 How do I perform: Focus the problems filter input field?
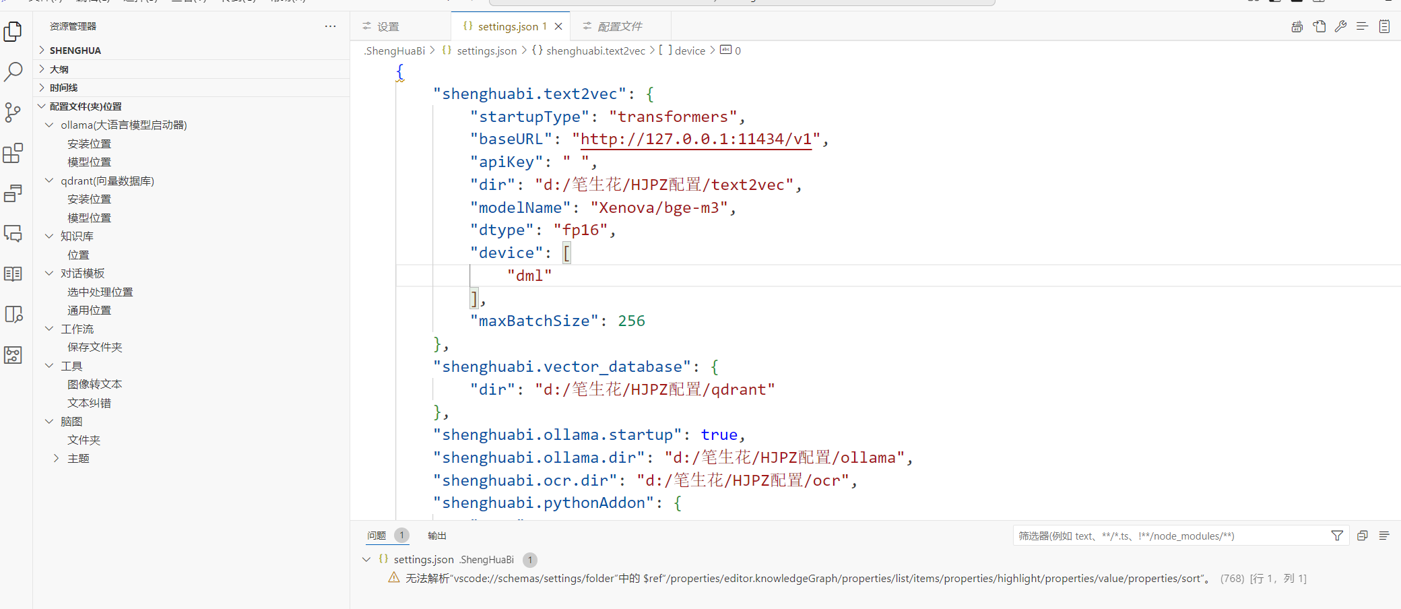click(x=1170, y=536)
